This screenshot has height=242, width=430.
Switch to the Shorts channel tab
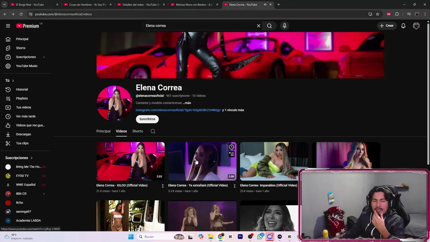(x=138, y=131)
